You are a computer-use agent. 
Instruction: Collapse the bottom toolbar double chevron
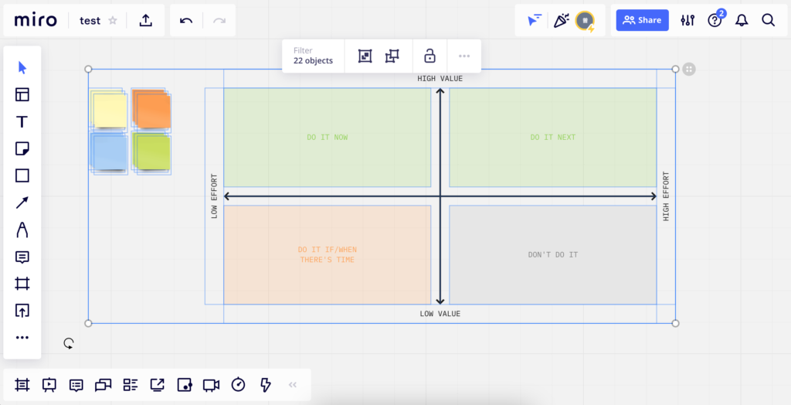[293, 385]
